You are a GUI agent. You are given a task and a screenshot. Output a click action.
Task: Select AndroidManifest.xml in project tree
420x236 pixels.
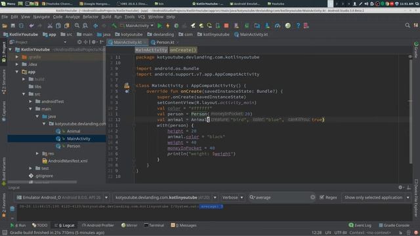click(68, 161)
